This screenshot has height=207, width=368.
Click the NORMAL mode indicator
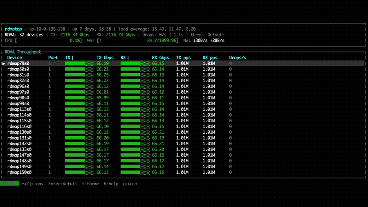[10, 184]
